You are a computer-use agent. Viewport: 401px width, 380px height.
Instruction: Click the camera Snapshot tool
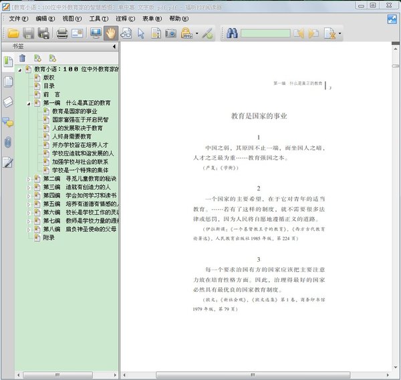170,33
